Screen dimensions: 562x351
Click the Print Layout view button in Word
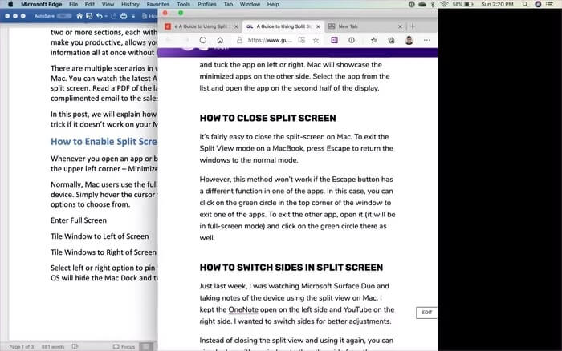tap(146, 347)
